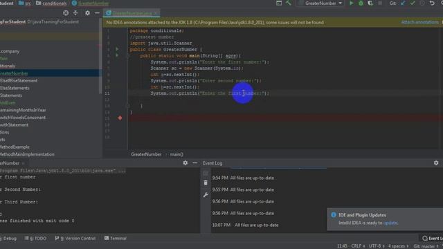Click run gutter arrow beside main method
443x249 pixels.
[117, 55]
